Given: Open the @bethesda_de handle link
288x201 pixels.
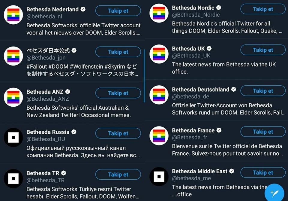Looking at the screenshot, I should click(190, 96).
